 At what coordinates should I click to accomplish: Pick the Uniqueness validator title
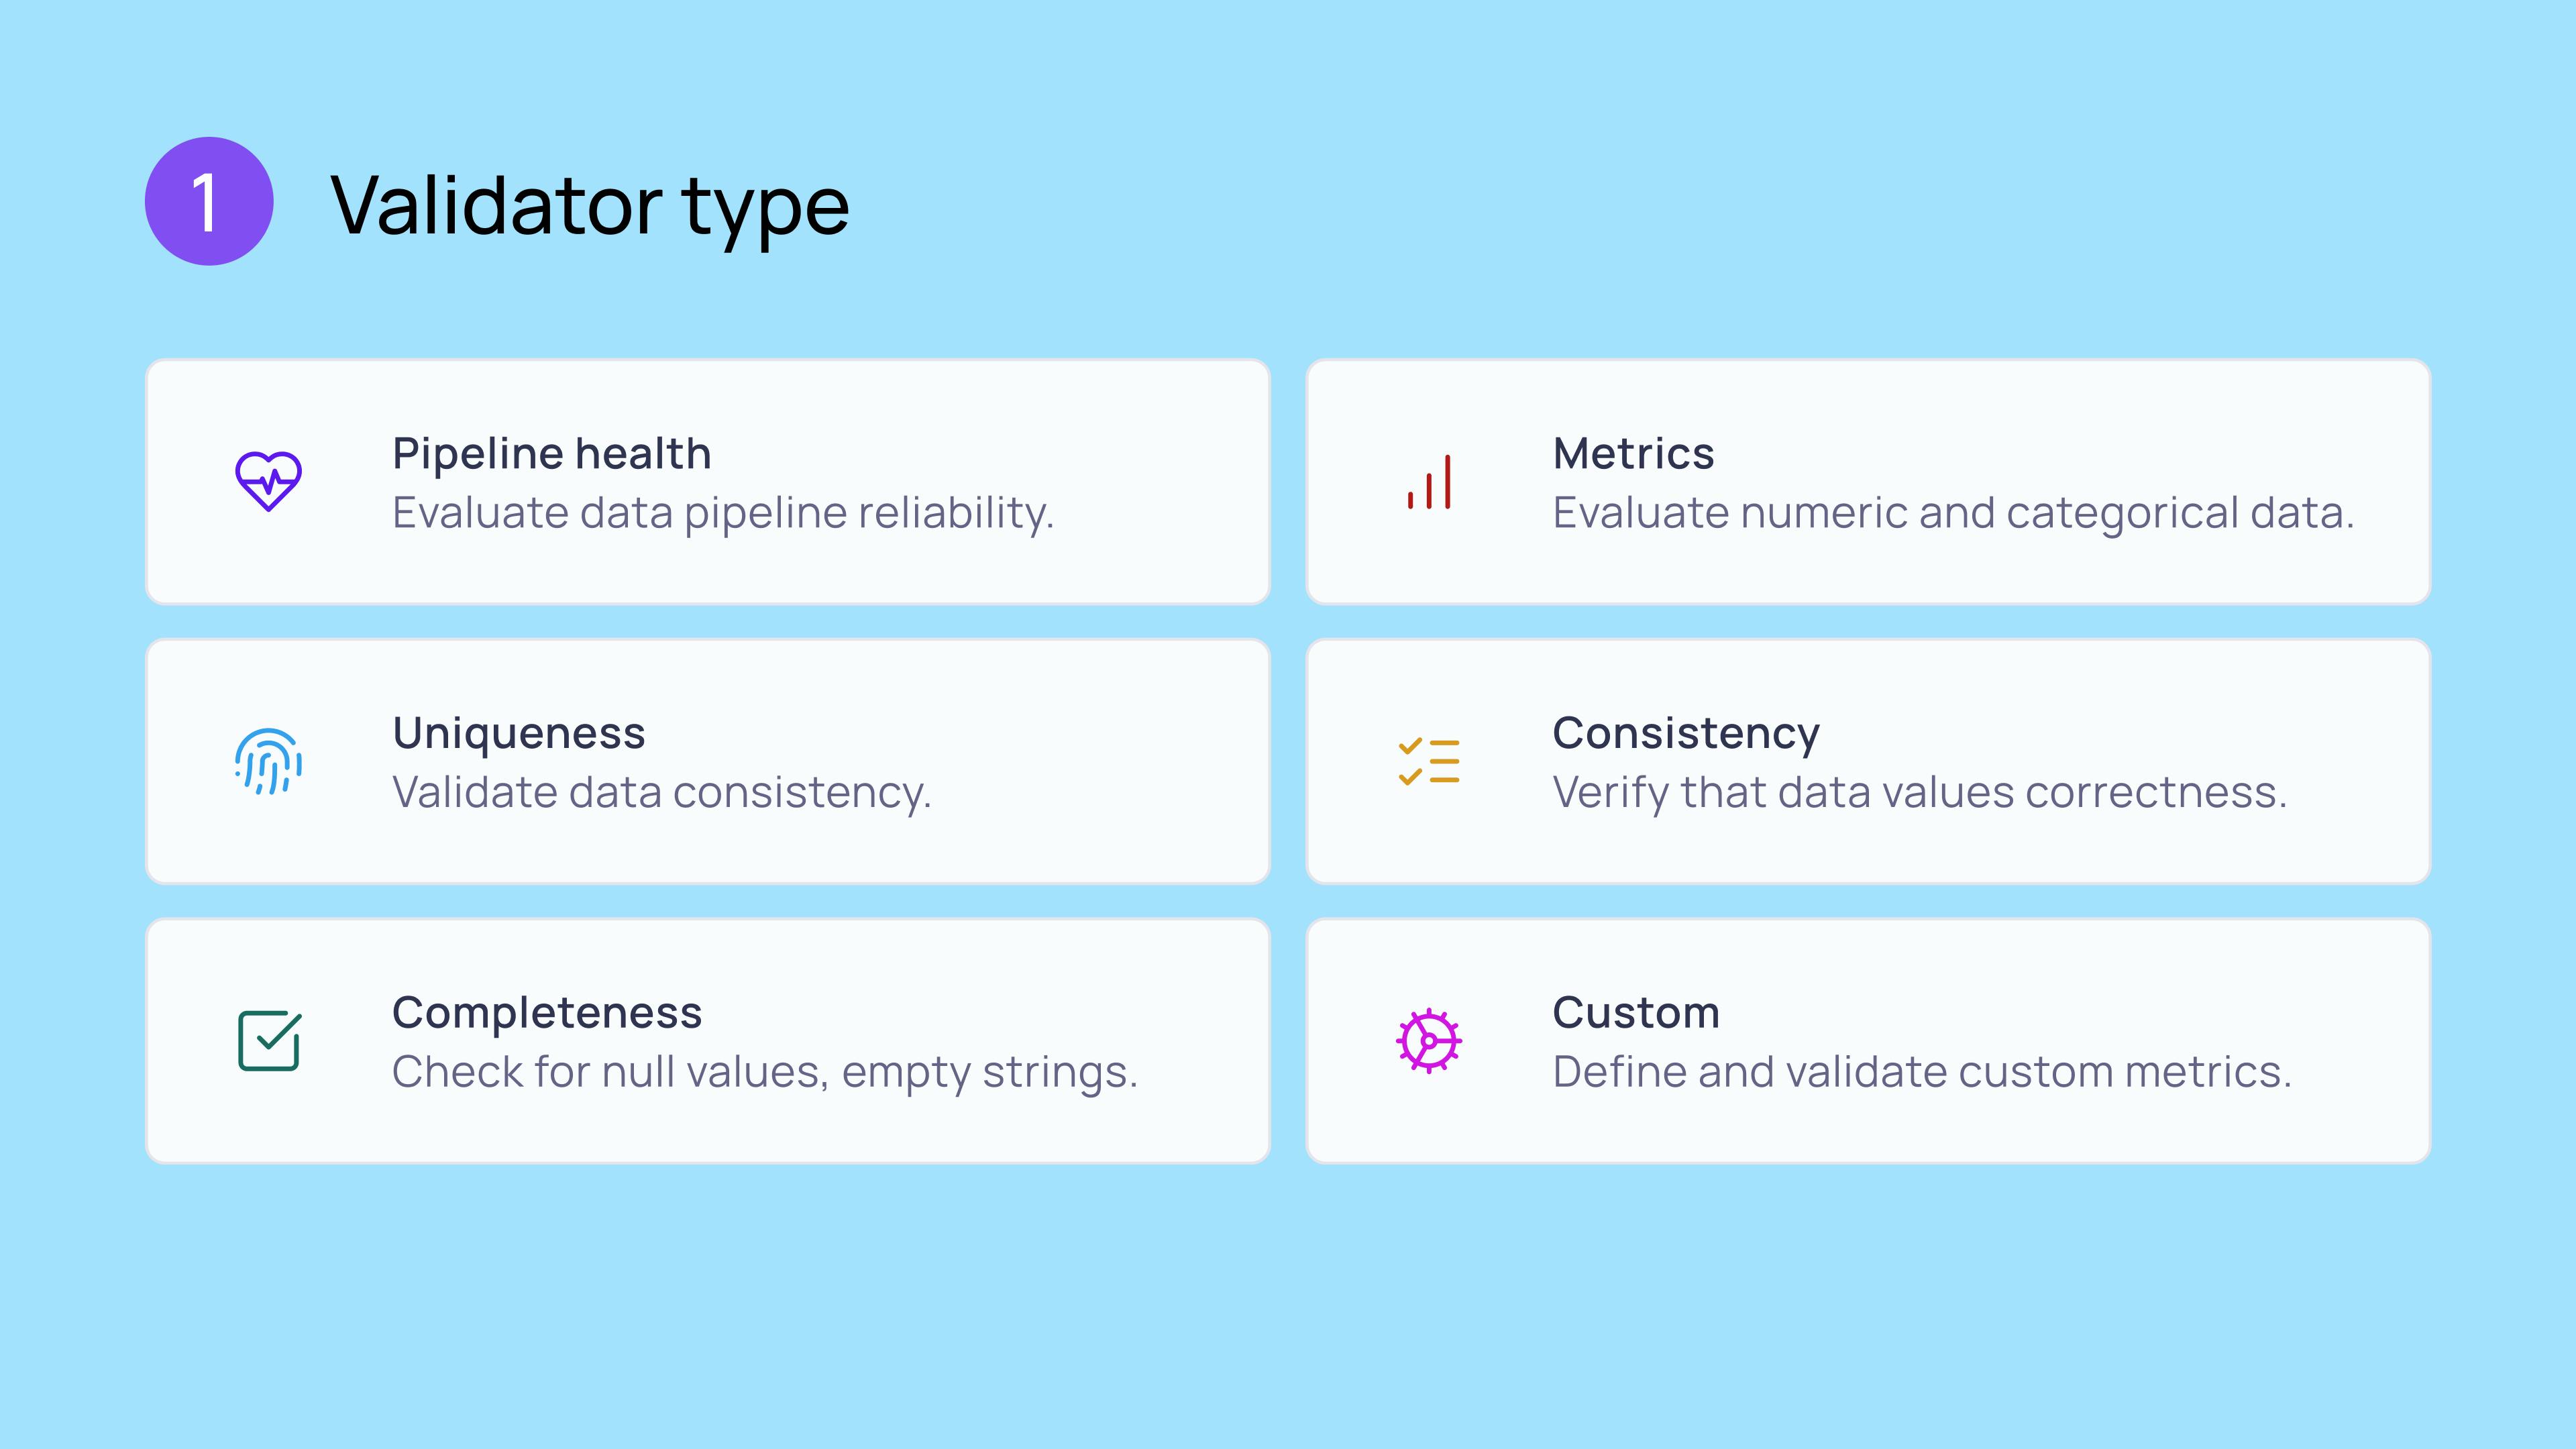tap(518, 733)
